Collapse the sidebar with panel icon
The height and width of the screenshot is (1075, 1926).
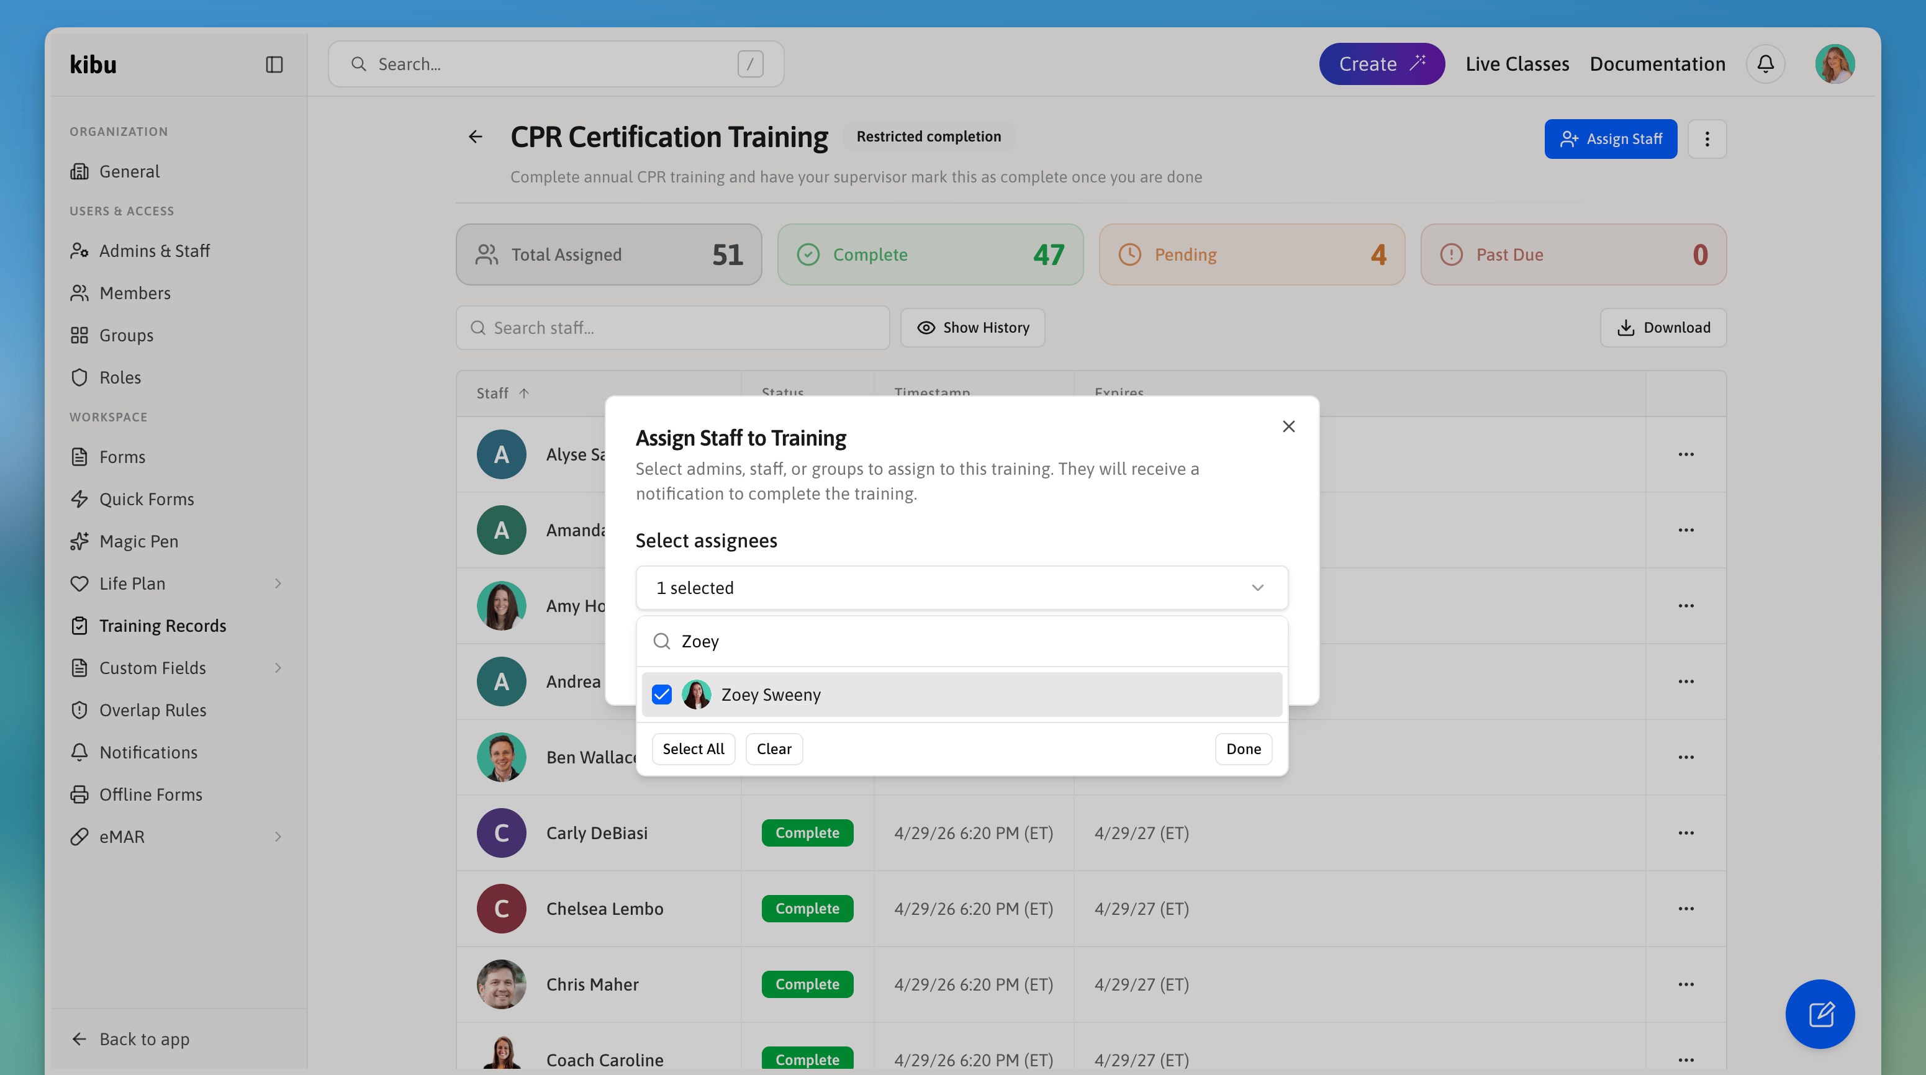(274, 65)
